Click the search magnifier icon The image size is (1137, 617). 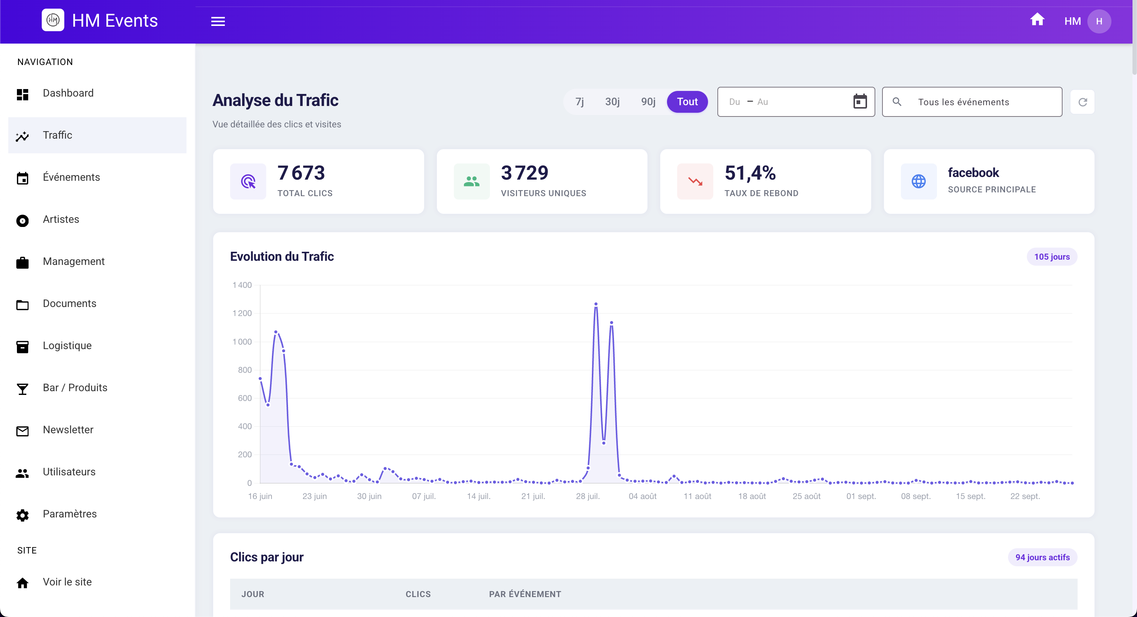pos(897,102)
